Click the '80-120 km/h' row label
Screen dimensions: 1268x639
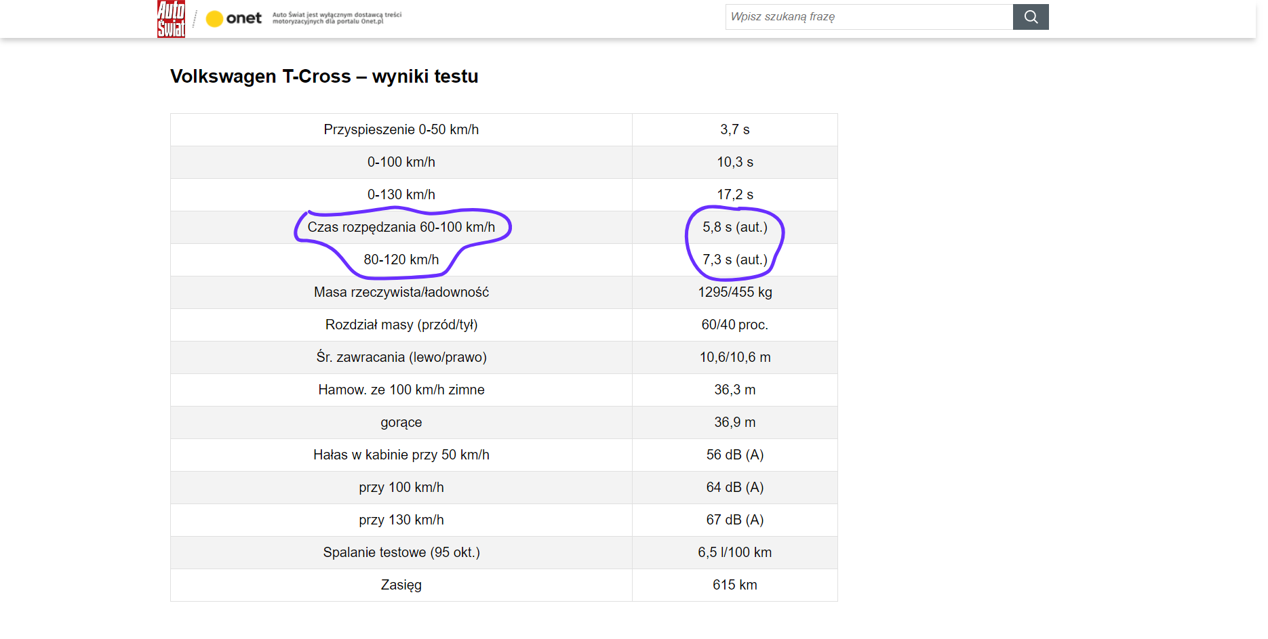tap(401, 260)
